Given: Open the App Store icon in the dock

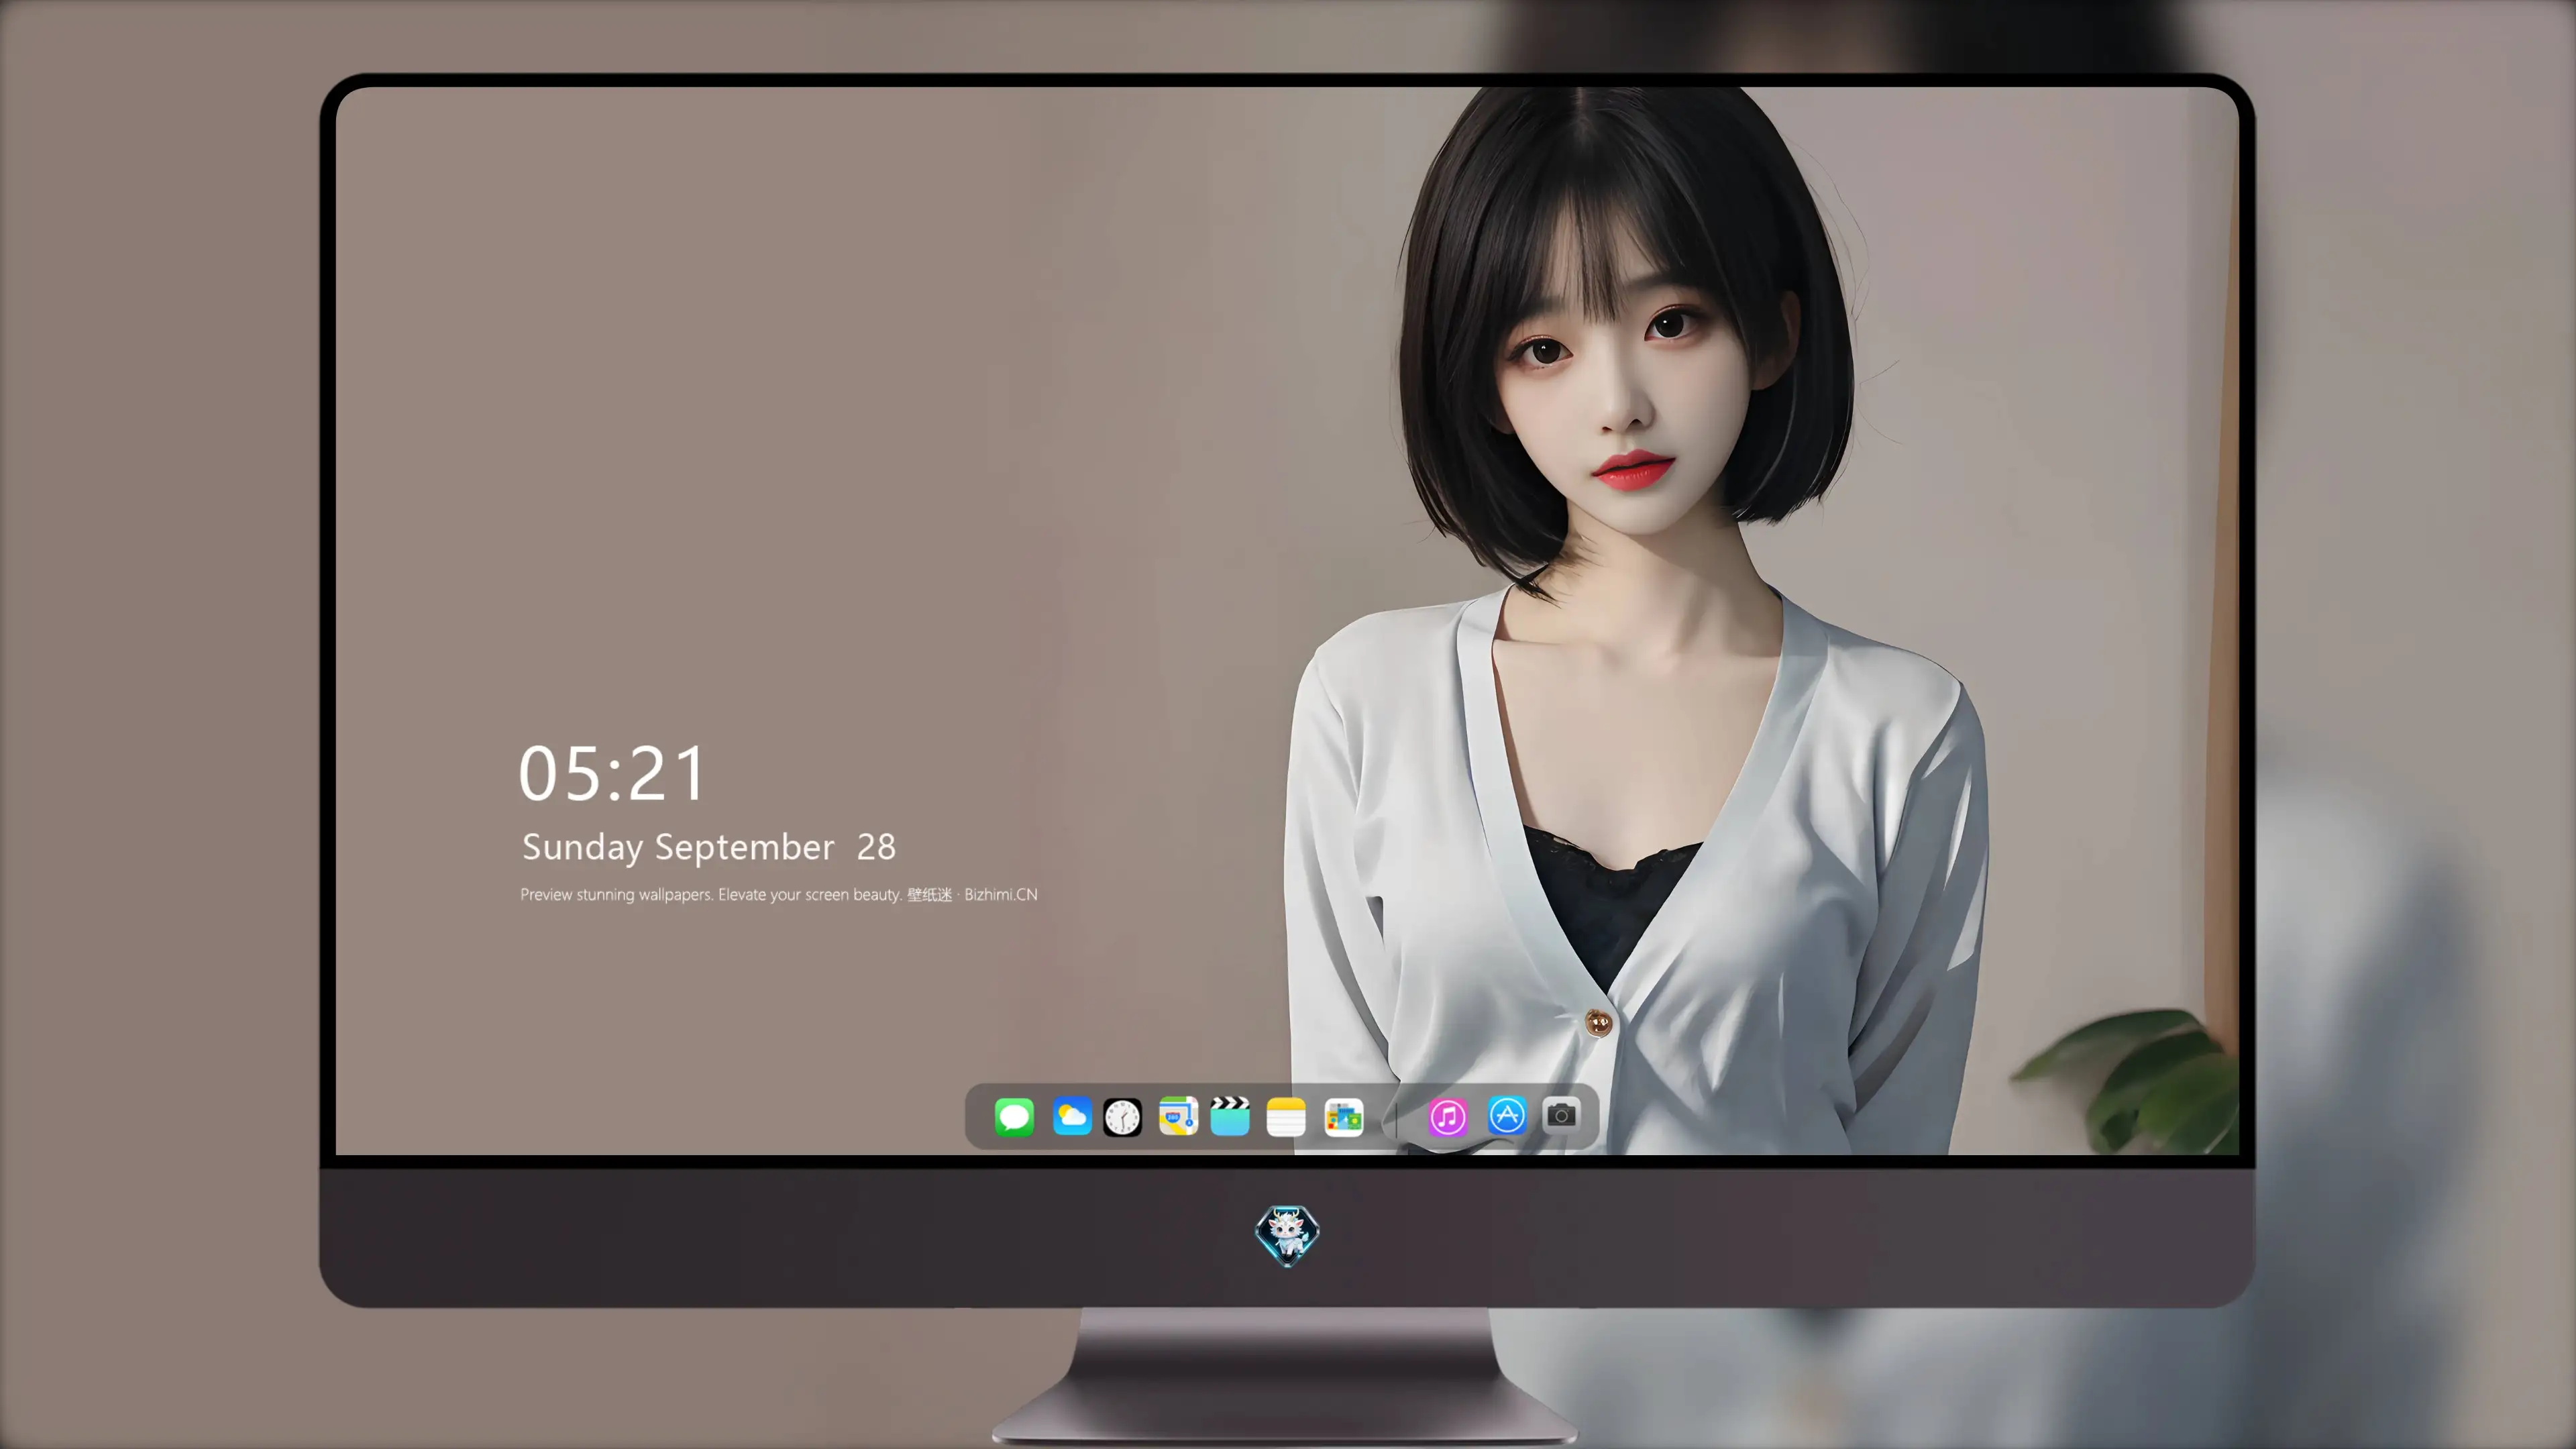Looking at the screenshot, I should point(1507,1116).
